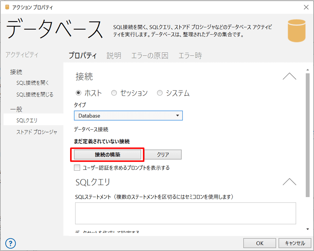Click the まだ定義されていない接続 text
This screenshot has width=314, height=251.
point(102,141)
